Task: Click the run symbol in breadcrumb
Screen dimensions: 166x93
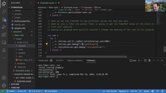Action: [98, 7]
